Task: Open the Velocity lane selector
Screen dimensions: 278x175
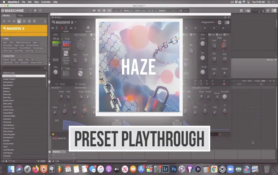Action: [x=59, y=152]
